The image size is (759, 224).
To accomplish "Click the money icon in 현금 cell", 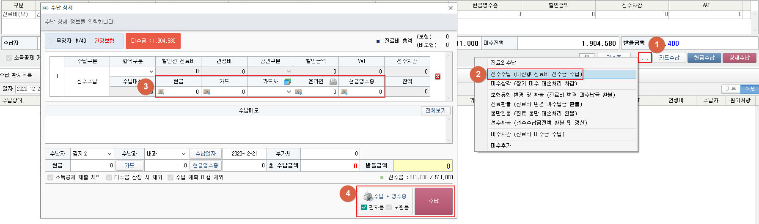I will tap(161, 92).
